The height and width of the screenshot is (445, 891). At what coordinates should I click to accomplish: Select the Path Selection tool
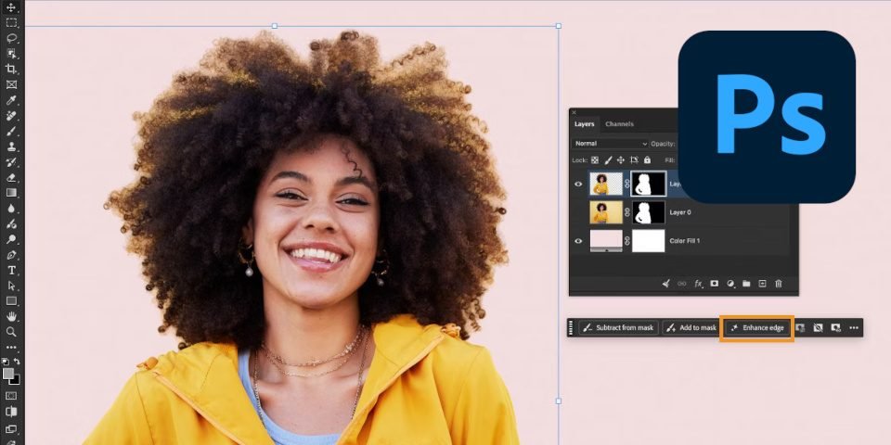[x=11, y=286]
